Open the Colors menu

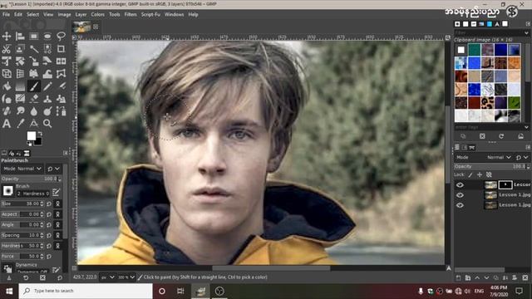(97, 15)
